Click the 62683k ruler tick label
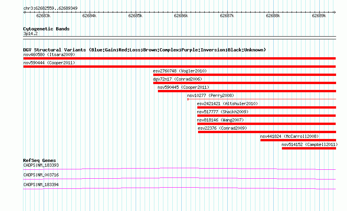 [43, 16]
